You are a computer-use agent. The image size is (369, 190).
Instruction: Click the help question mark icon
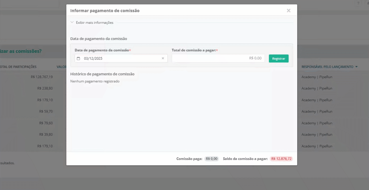[358, 3]
